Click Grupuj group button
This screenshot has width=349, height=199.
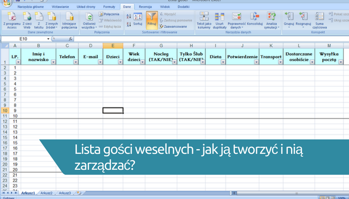coord(289,20)
